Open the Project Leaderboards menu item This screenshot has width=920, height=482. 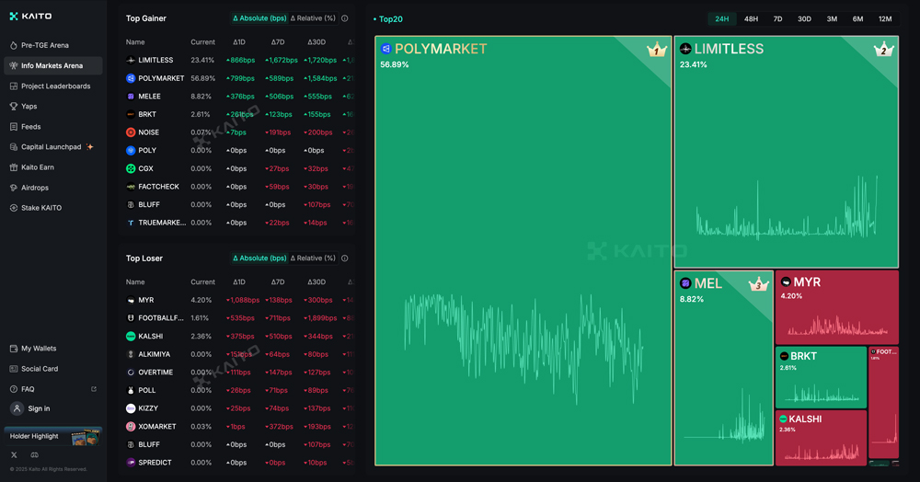point(55,86)
